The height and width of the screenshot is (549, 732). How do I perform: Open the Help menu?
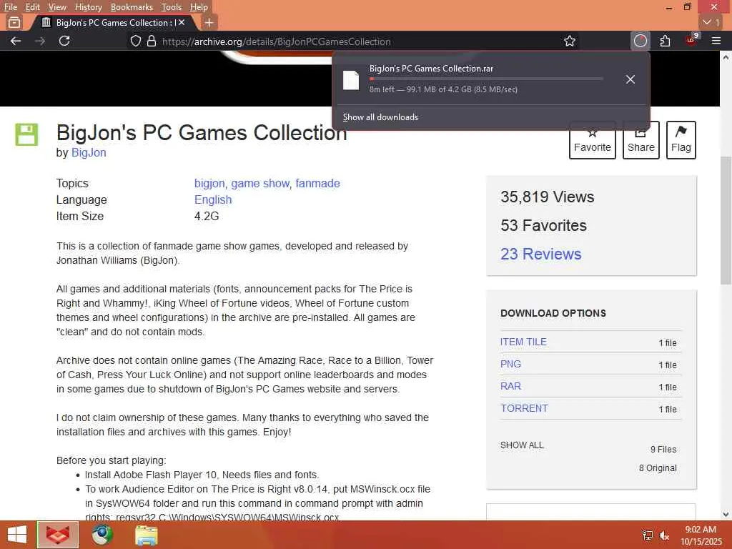pyautogui.click(x=199, y=7)
